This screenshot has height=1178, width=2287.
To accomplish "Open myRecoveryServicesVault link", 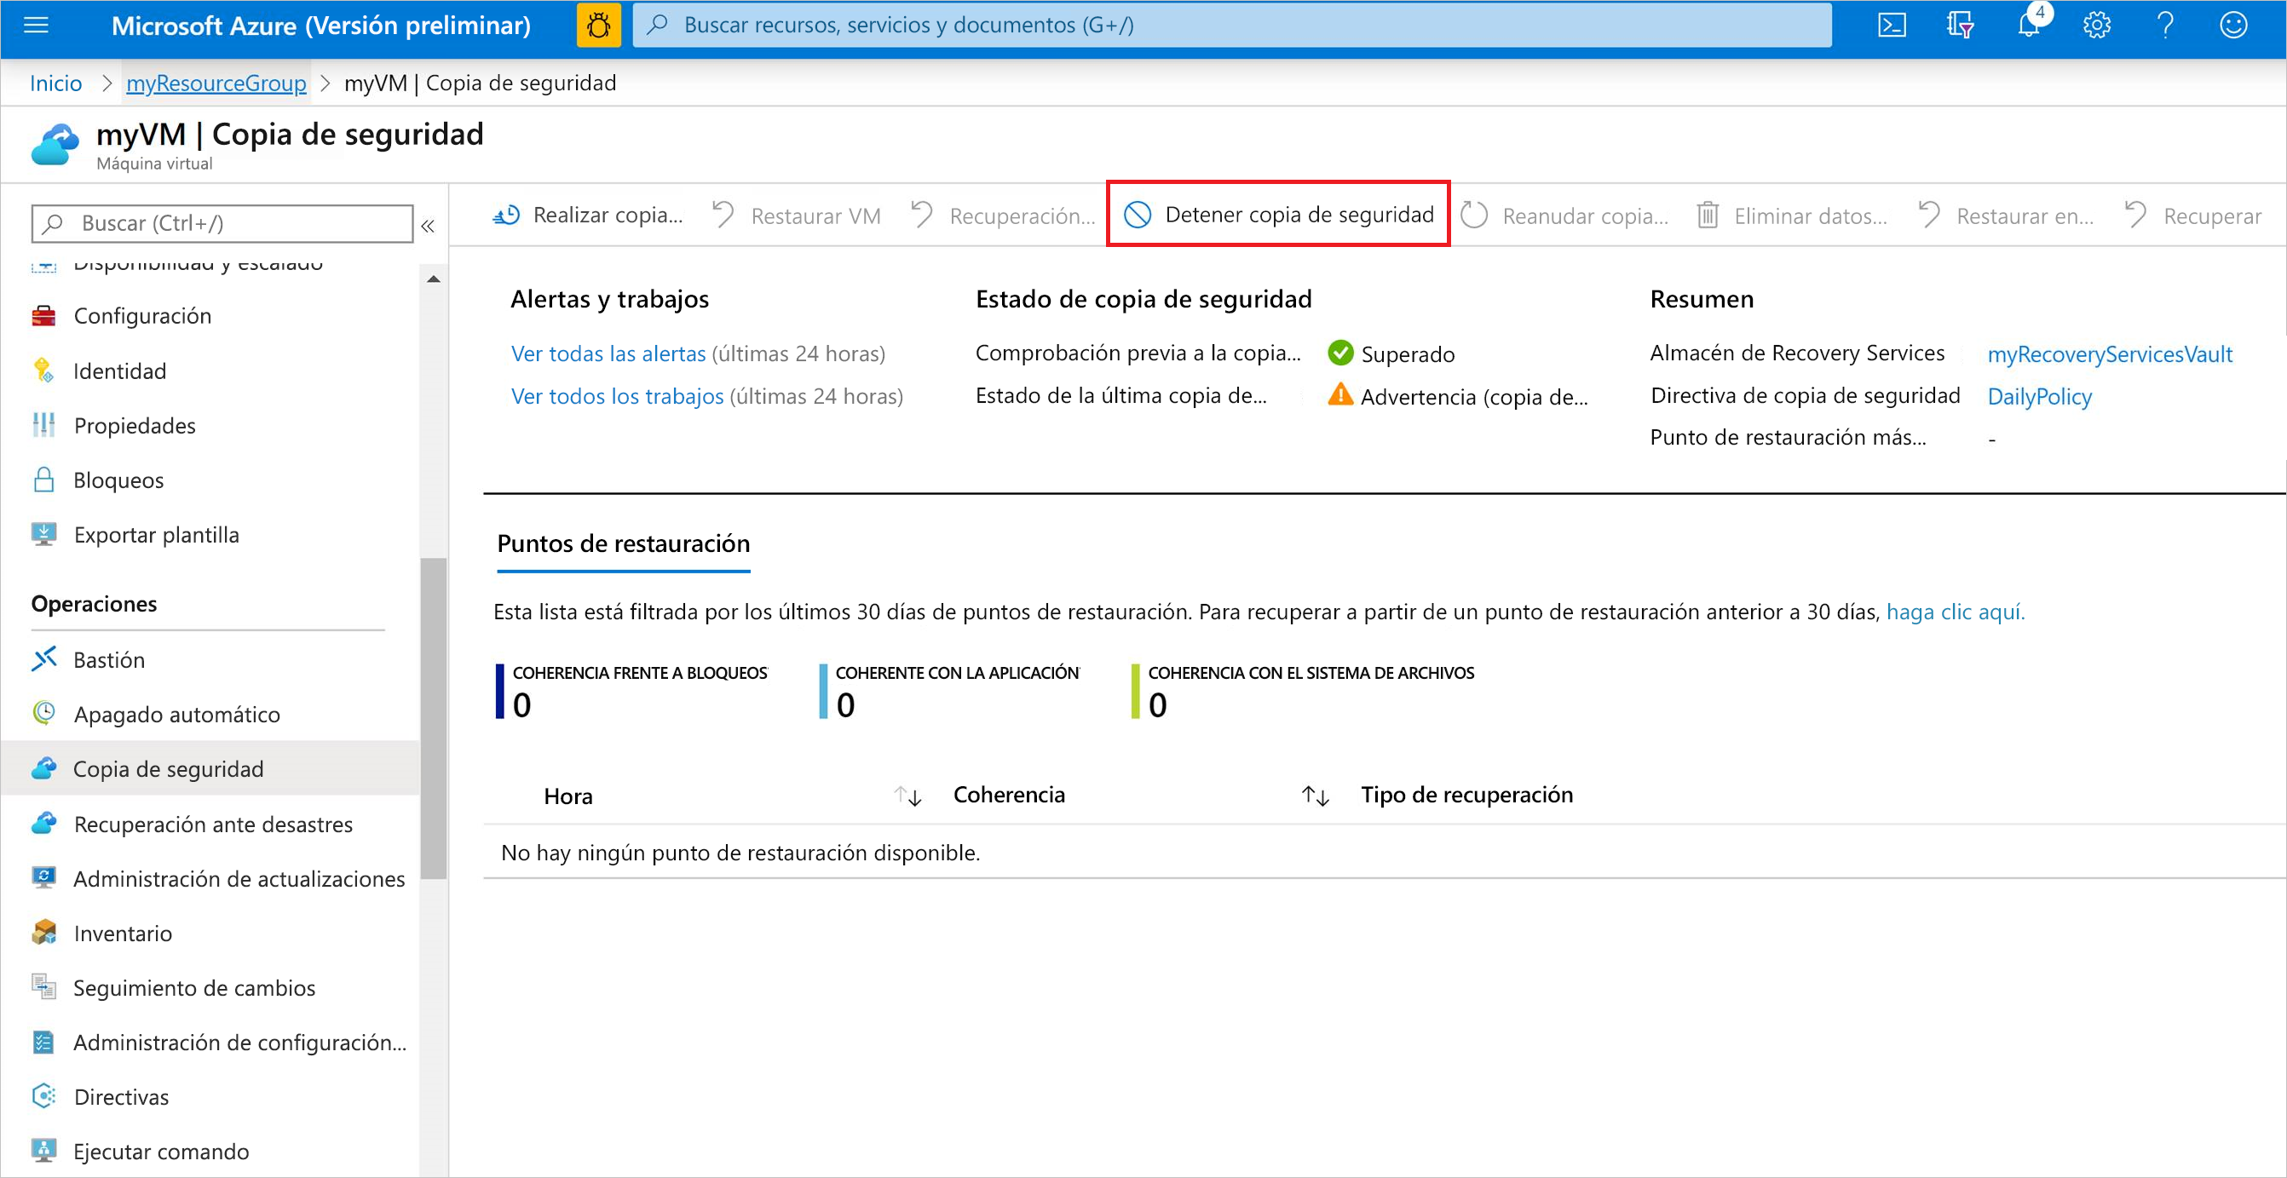I will [2110, 354].
